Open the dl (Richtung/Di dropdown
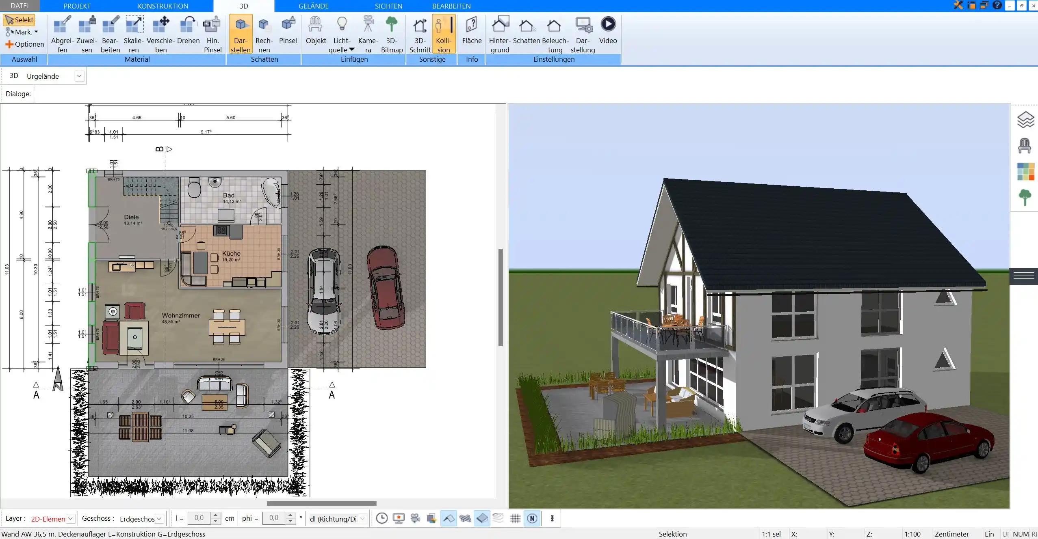 click(x=362, y=519)
